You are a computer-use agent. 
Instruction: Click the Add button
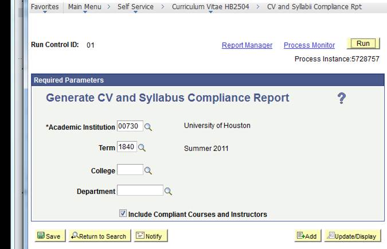click(306, 236)
